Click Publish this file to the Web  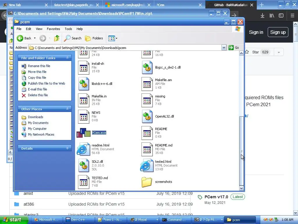click(46, 83)
